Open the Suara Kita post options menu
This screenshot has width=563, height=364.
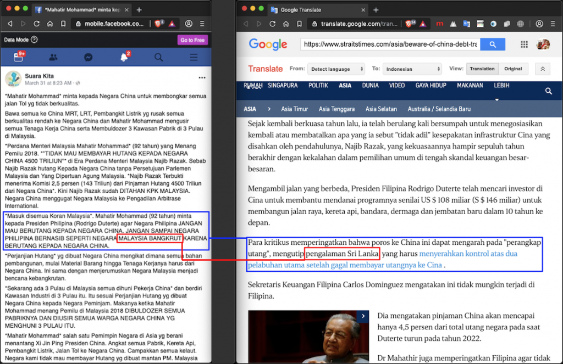(202, 77)
